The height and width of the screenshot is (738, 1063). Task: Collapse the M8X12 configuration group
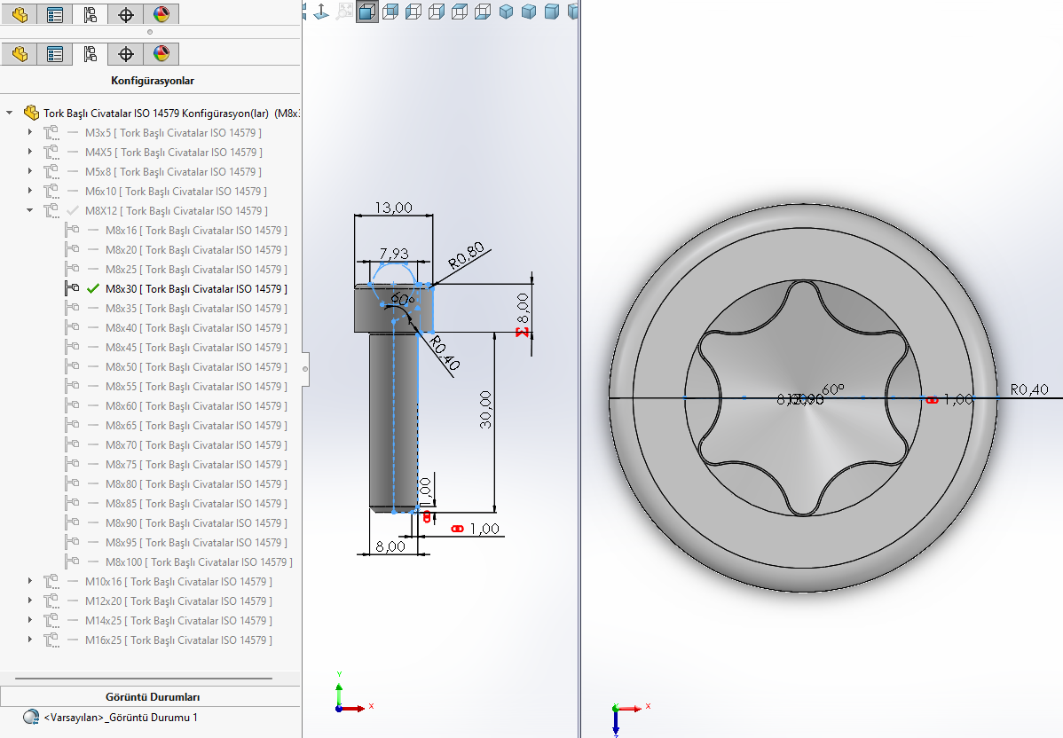(29, 211)
